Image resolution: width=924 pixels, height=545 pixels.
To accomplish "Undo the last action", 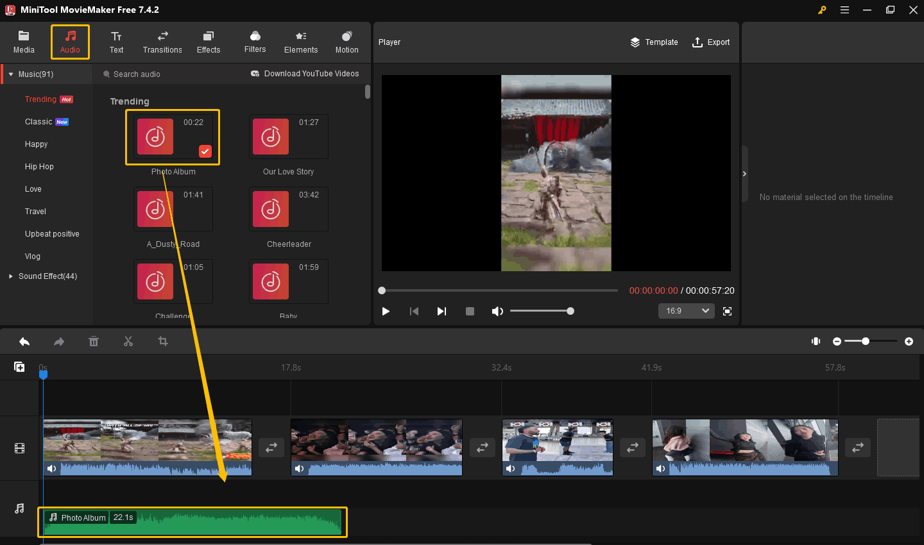I will click(24, 342).
